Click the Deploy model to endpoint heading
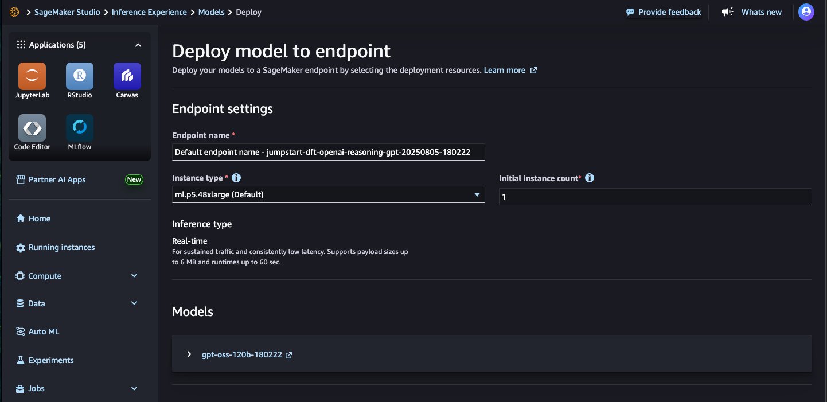827x402 pixels. [x=281, y=51]
